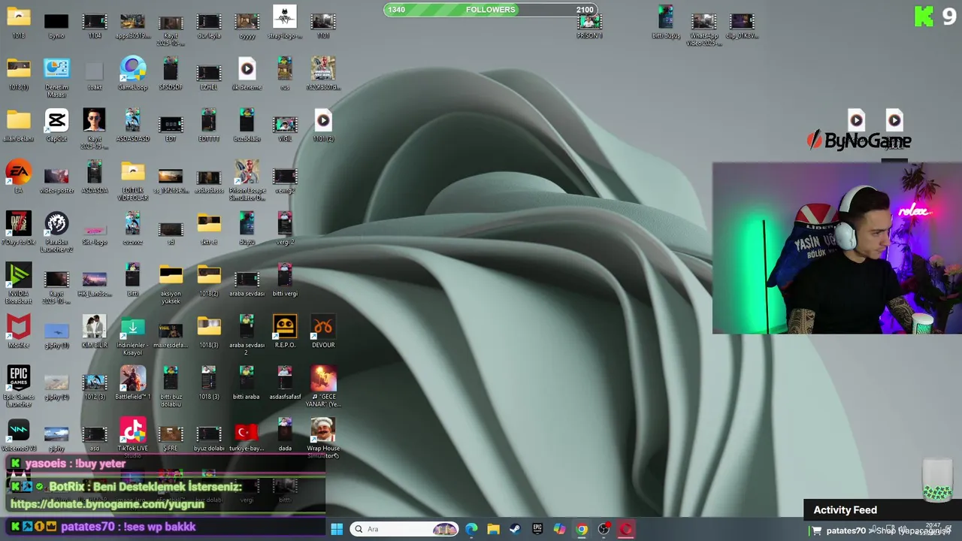962x541 pixels.
Task: Launch Wrap House Simulator shortcut
Action: (x=323, y=438)
